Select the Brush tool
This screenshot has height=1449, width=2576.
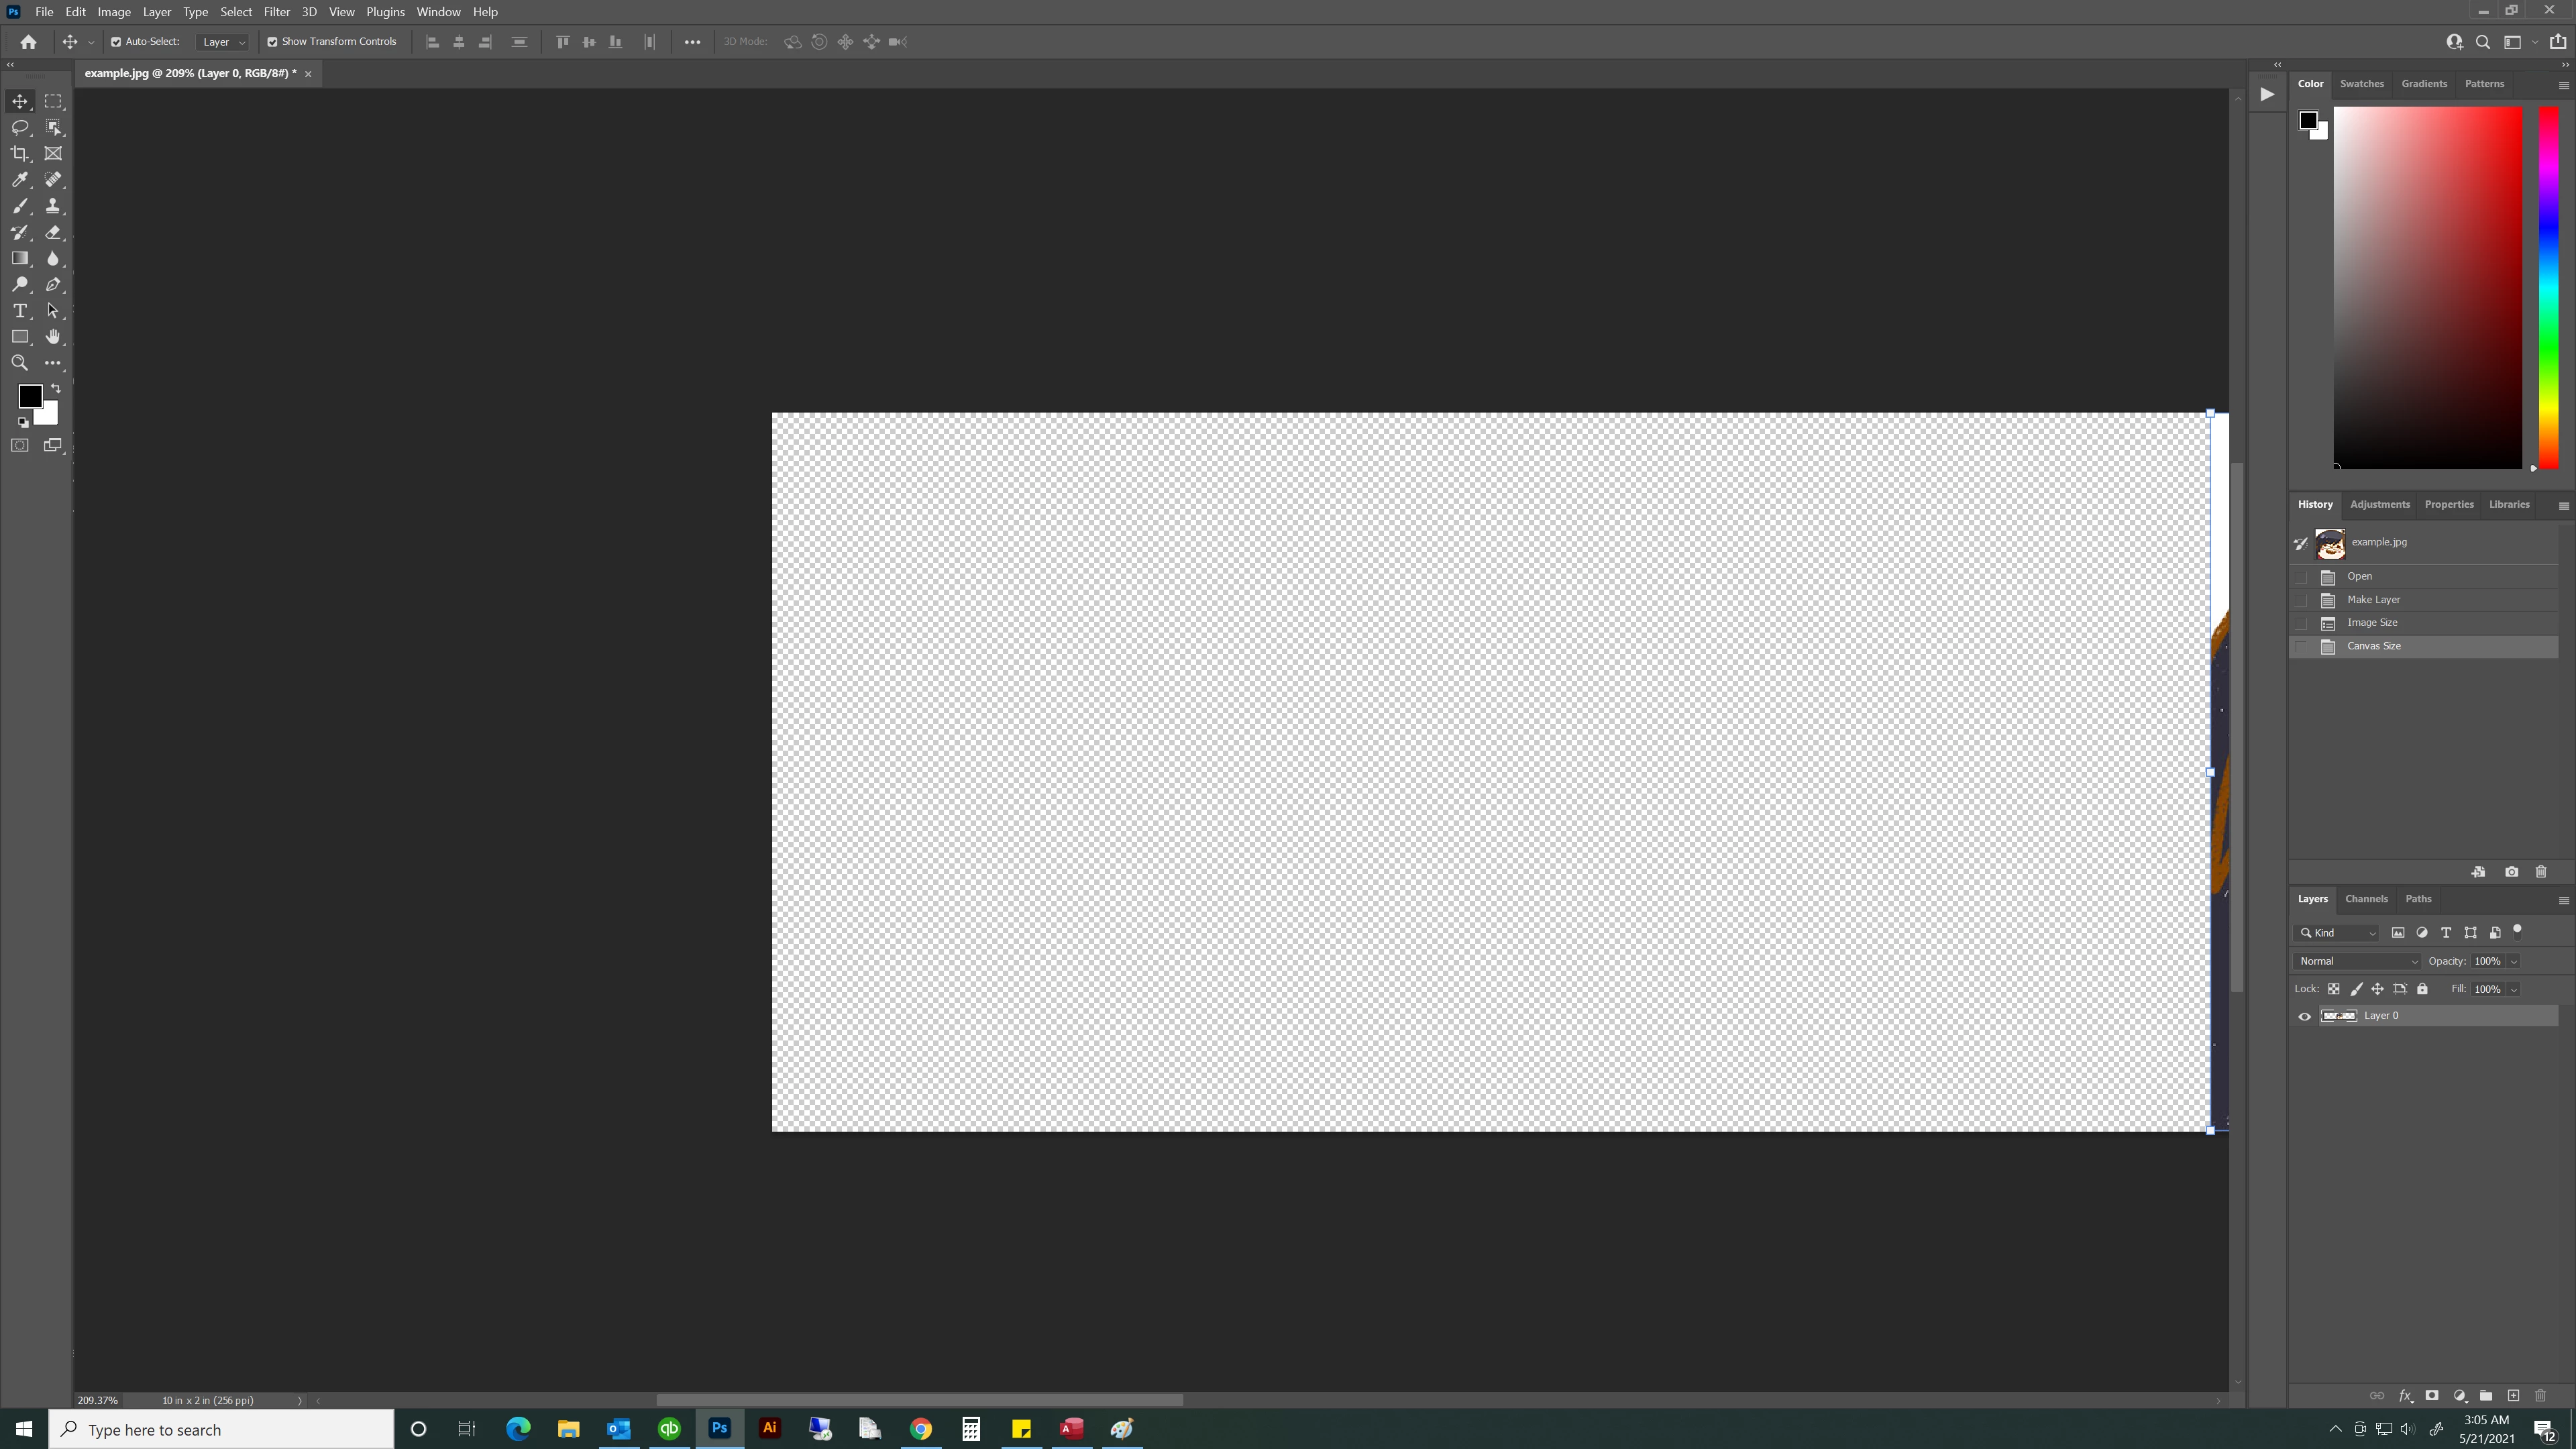[20, 206]
